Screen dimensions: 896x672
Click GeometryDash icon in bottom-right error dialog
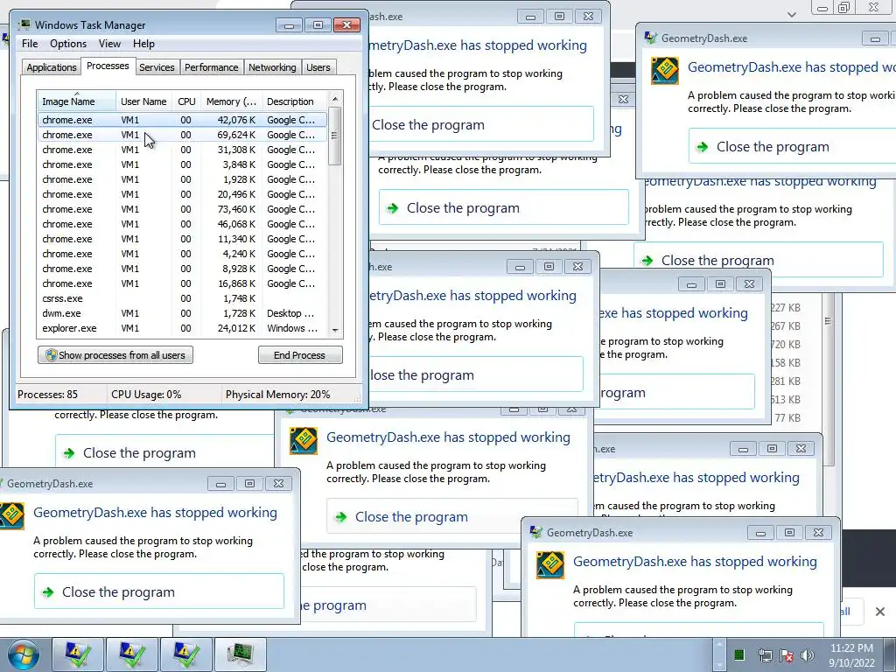pyautogui.click(x=550, y=564)
